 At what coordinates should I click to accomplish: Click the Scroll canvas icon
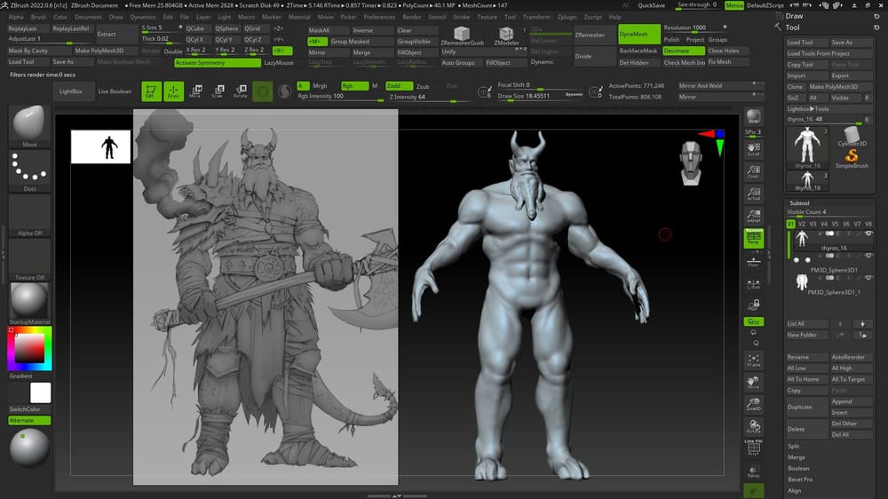(x=753, y=149)
